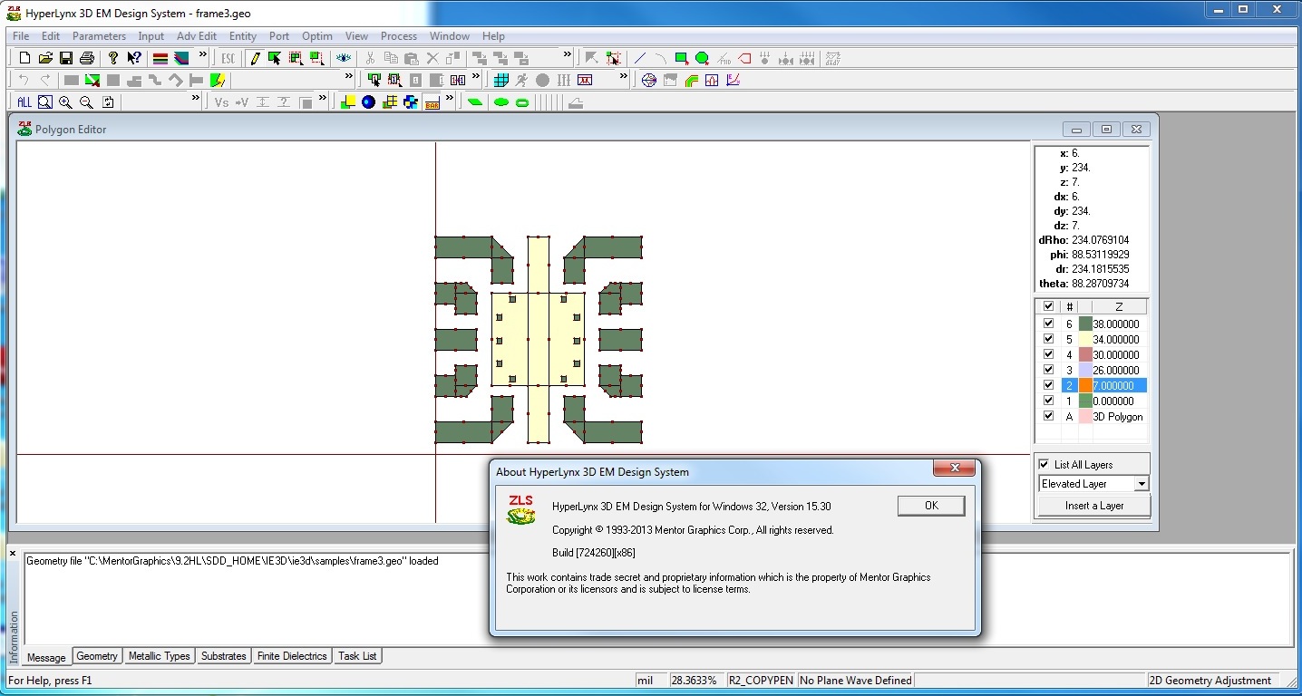Toggle the header checkbox for all layers
This screenshot has width=1302, height=696.
1048,306
